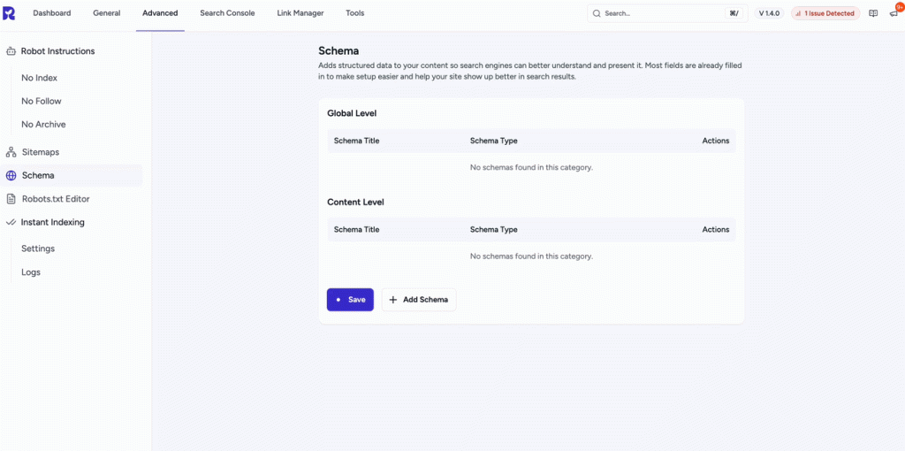This screenshot has width=905, height=451.
Task: Click the Robot Instructions robot icon
Action: (11, 51)
